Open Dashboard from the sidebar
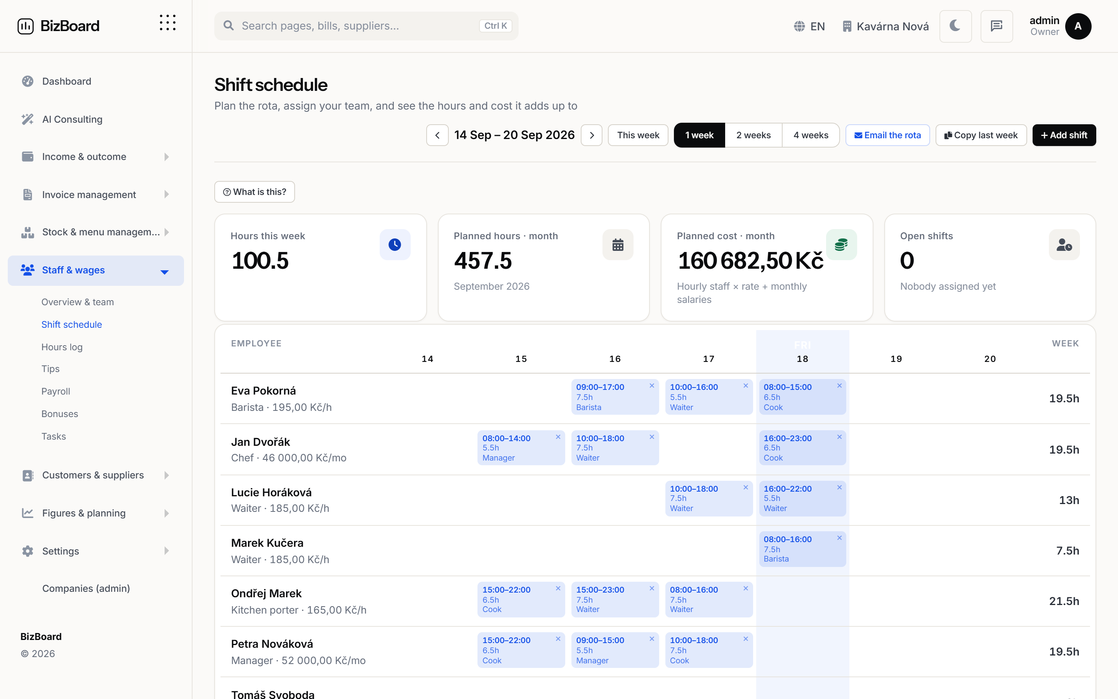The image size is (1118, 699). click(95, 82)
